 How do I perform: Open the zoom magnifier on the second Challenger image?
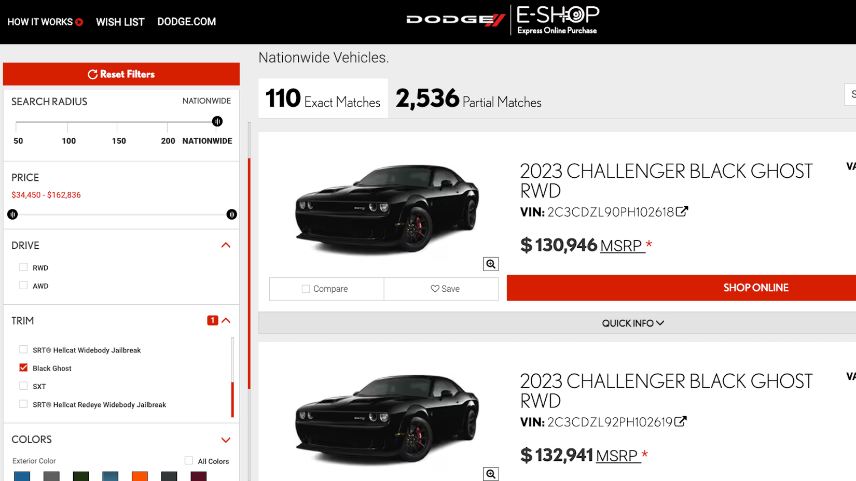(490, 474)
